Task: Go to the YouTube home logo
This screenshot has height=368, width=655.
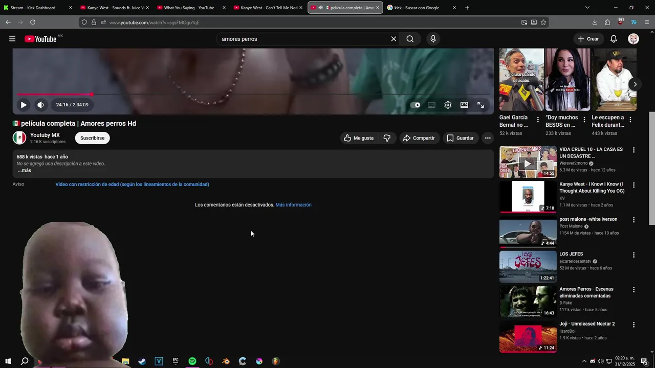Action: point(40,39)
